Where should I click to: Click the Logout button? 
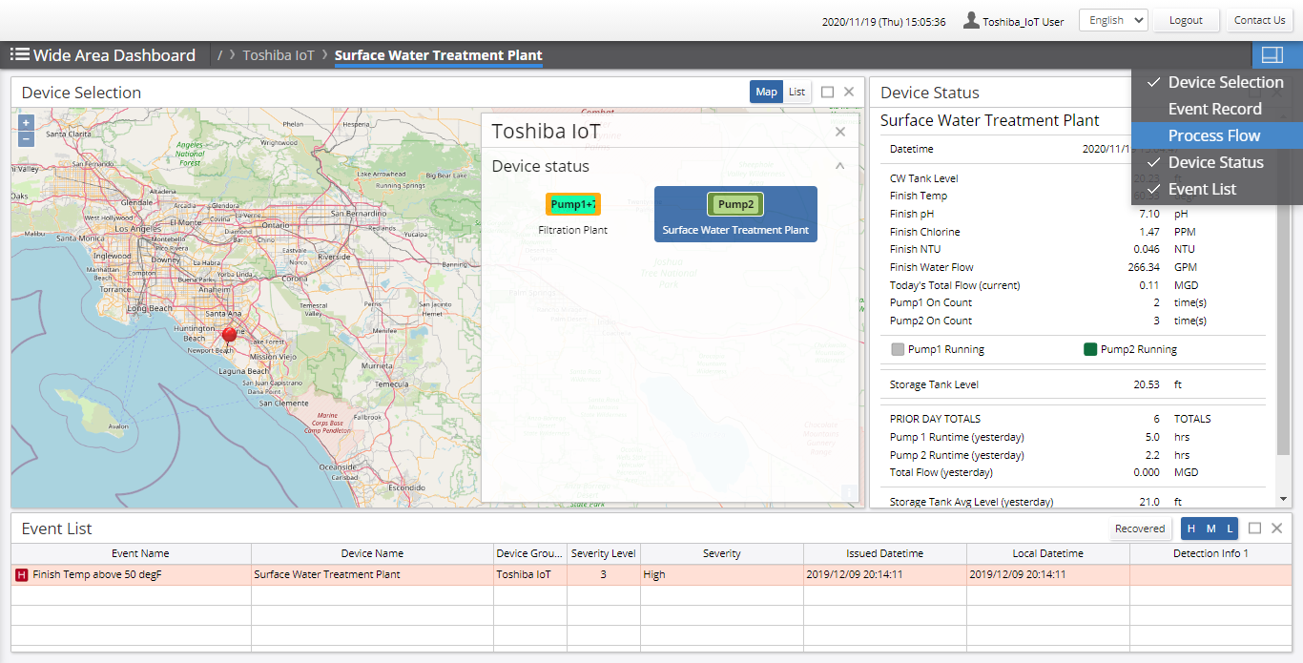click(1186, 20)
